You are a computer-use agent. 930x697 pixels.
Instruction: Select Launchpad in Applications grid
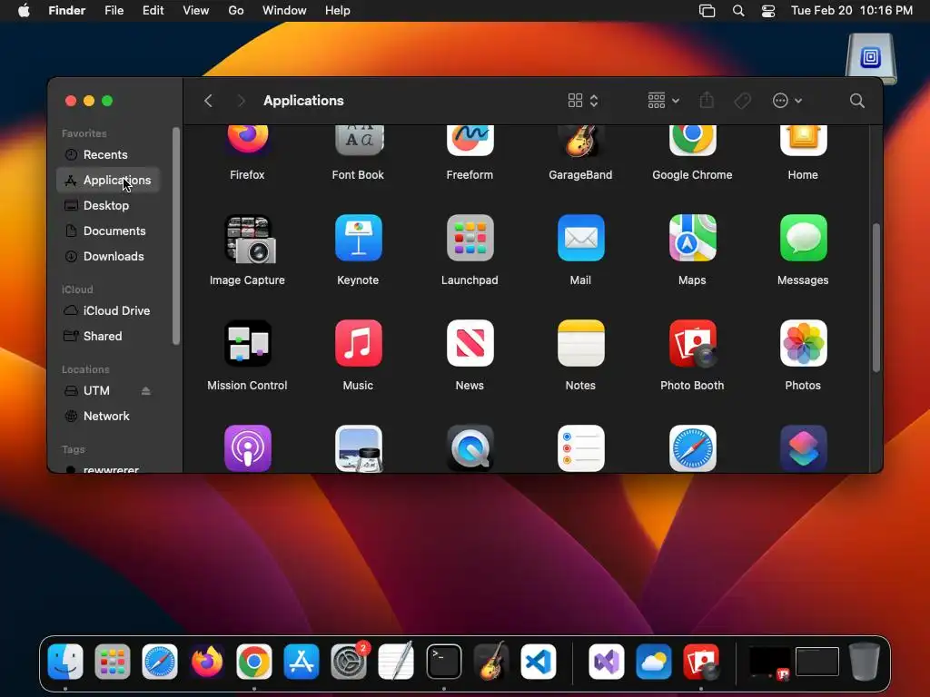[x=470, y=238]
